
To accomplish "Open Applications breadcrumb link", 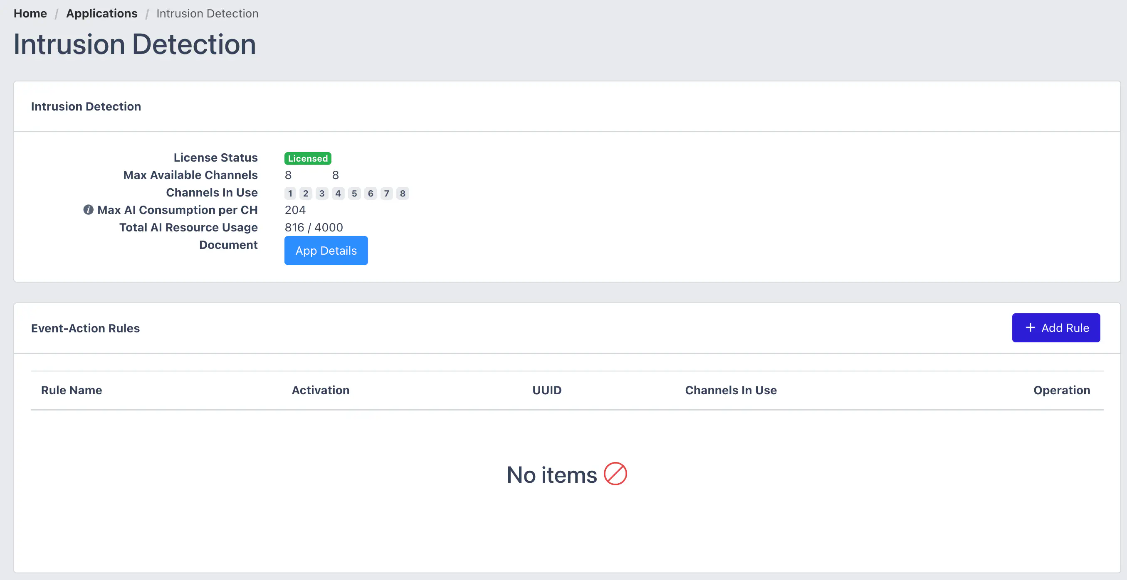I will (101, 14).
